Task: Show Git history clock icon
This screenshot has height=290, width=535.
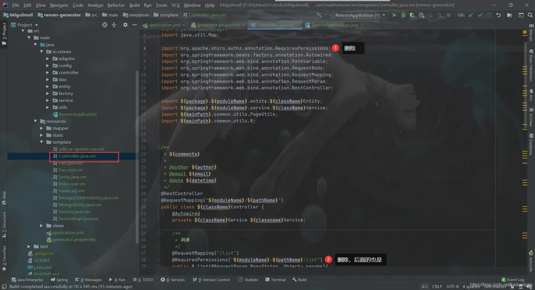Action: point(489,15)
